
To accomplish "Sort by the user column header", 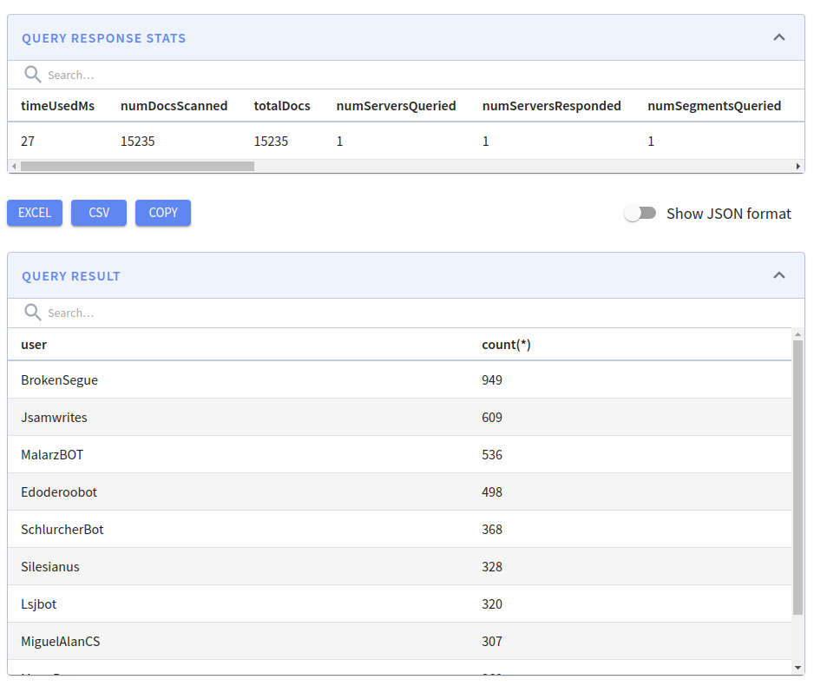I will 34,345.
